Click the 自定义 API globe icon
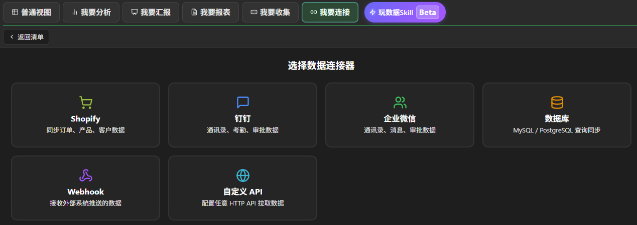Image resolution: width=637 pixels, height=225 pixels. pos(242,175)
